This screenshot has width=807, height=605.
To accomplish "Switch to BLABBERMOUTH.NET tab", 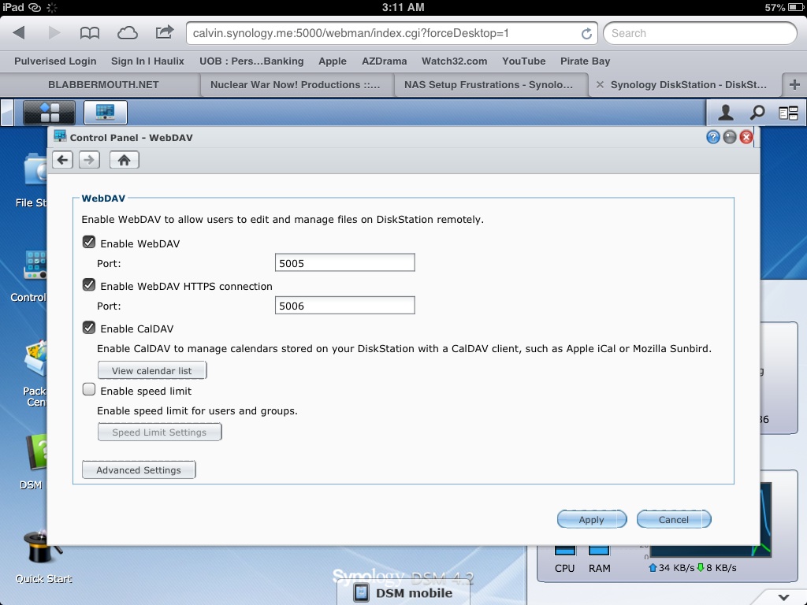I will coord(103,84).
